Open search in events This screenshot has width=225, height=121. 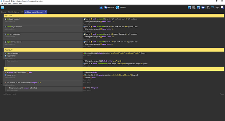click(x=222, y=7)
